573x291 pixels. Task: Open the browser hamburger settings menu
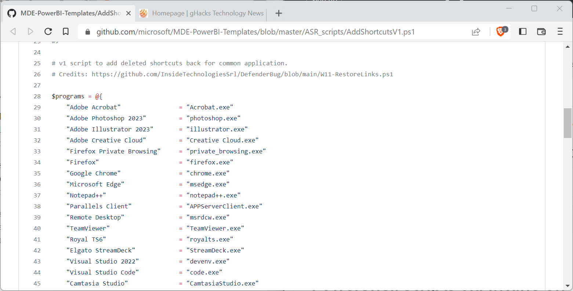(561, 32)
